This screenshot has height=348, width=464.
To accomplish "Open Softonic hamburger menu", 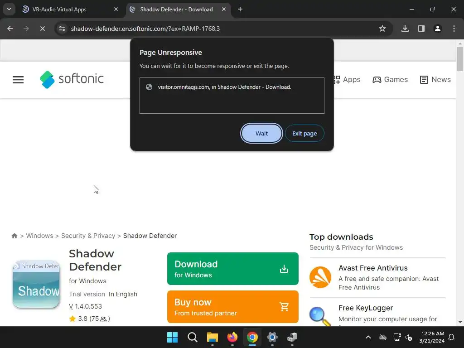I will tap(18, 80).
